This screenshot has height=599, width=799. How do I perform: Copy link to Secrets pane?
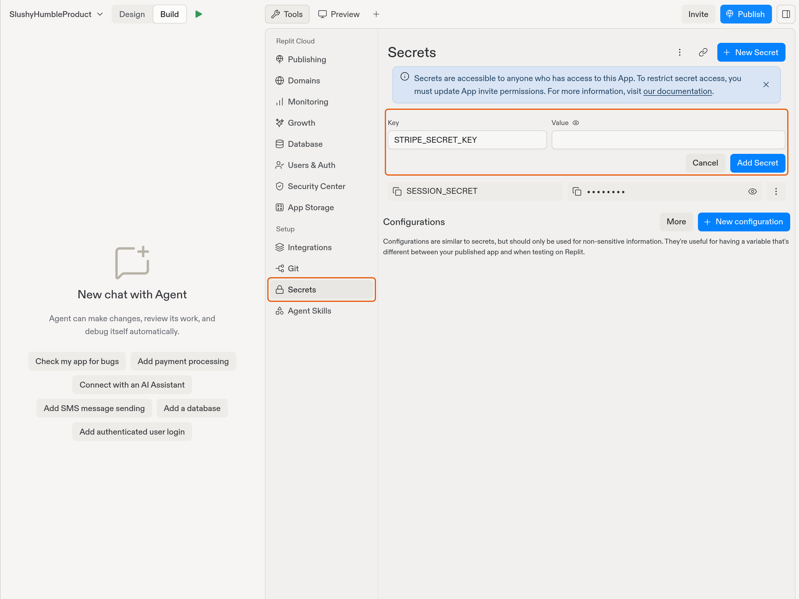(703, 52)
